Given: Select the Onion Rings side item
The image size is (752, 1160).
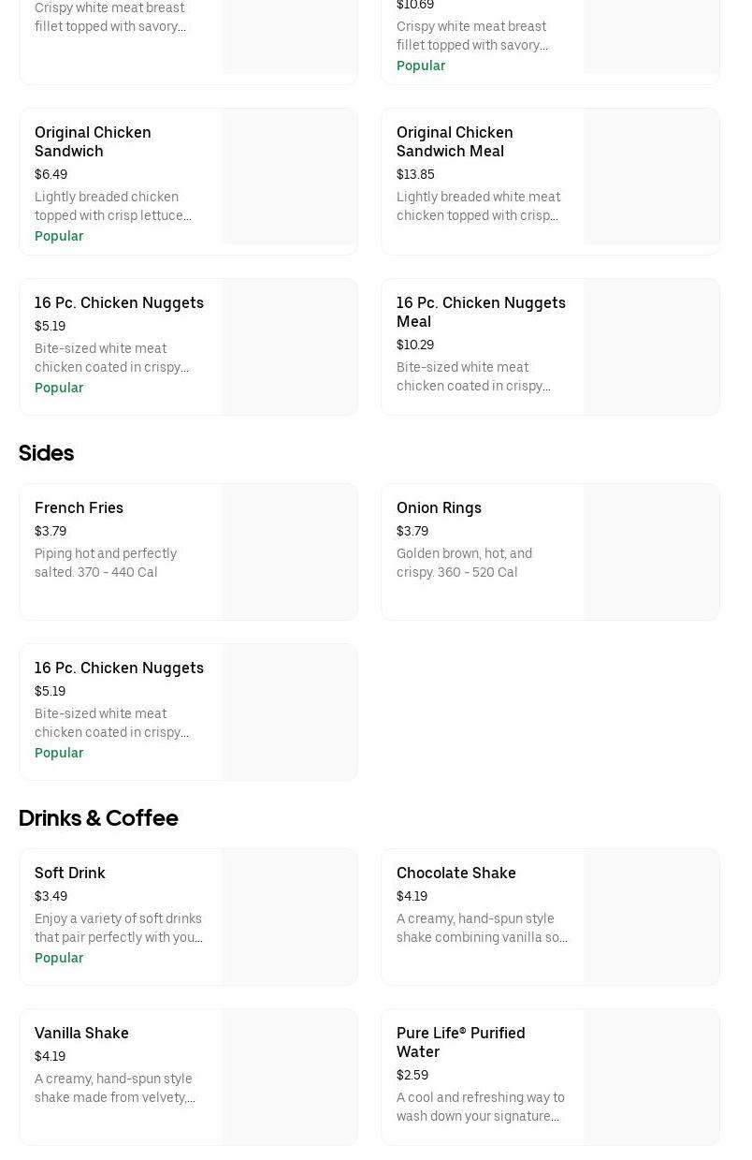Looking at the screenshot, I should click(439, 507).
